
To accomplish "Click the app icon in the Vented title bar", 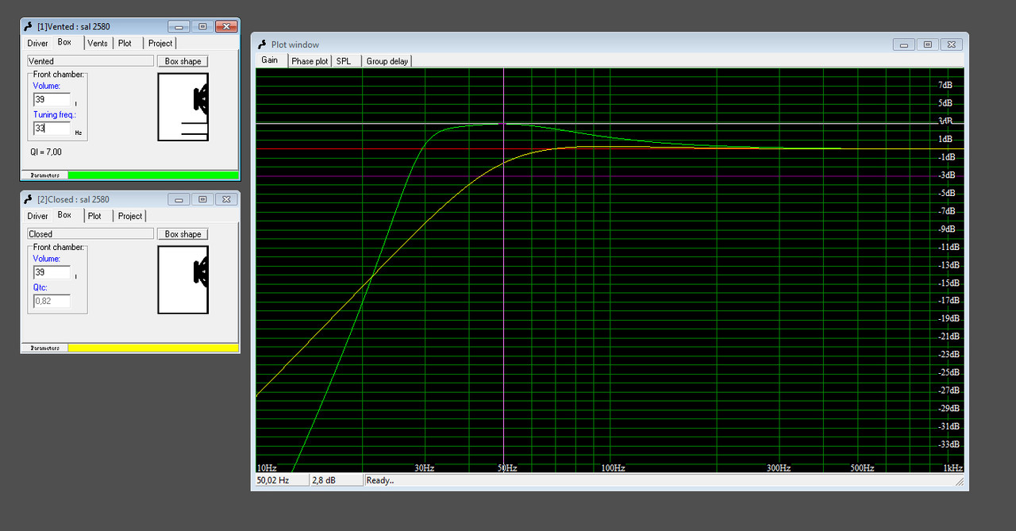I will (29, 26).
